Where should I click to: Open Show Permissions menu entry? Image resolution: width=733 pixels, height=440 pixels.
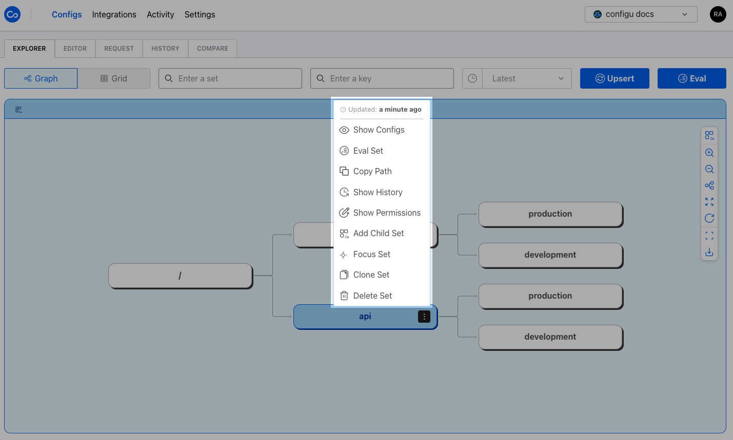(x=382, y=213)
